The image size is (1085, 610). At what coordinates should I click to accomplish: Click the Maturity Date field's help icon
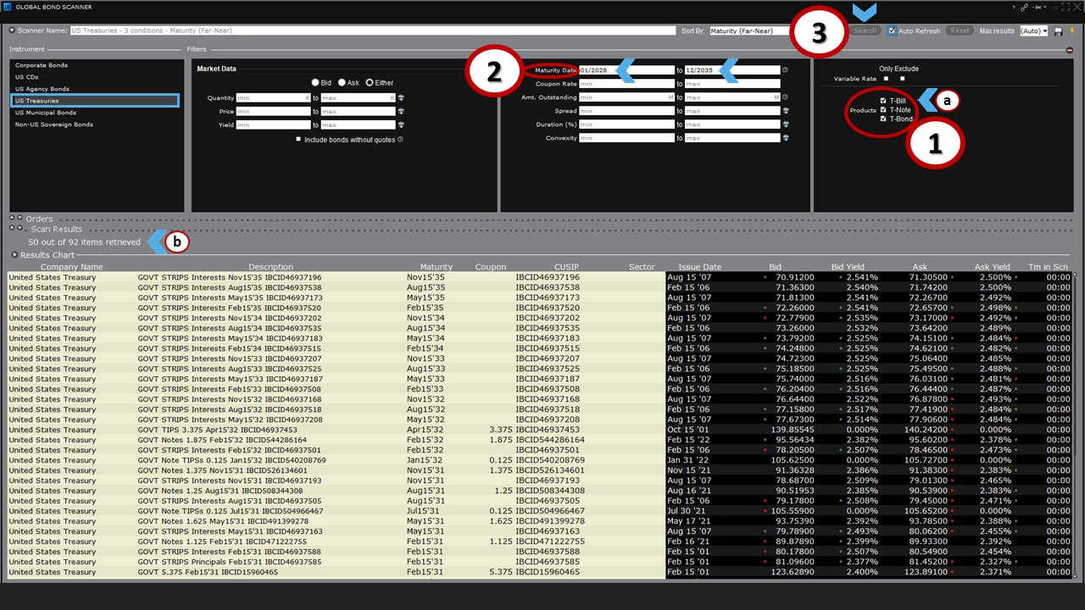point(785,70)
